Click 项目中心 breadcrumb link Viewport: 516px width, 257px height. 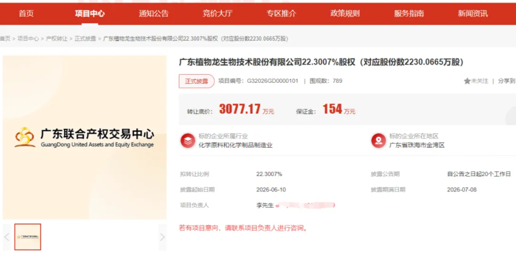pos(28,39)
